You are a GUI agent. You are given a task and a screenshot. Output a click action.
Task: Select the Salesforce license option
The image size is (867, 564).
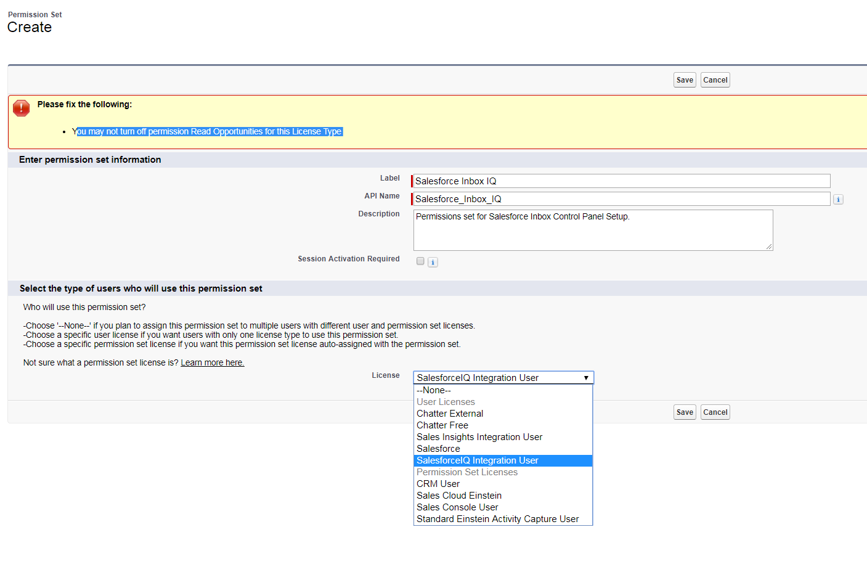tap(503, 449)
